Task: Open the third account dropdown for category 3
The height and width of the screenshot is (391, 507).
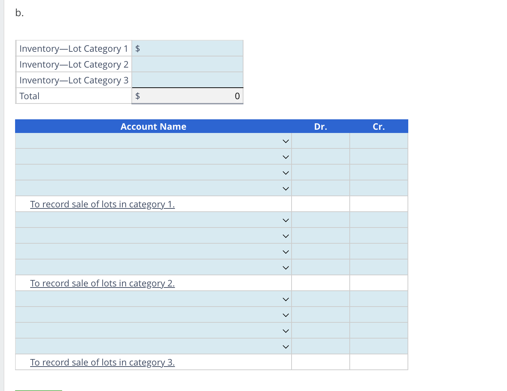Action: pyautogui.click(x=153, y=331)
